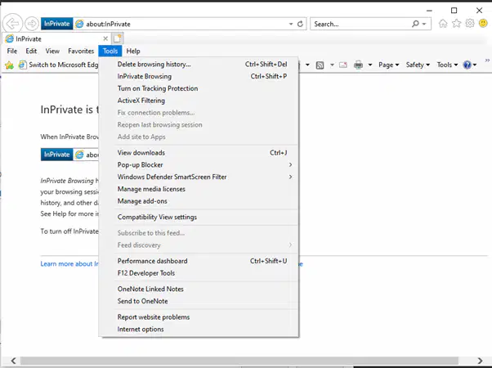Click Add to favorites bar star icon
This screenshot has width=492, height=368.
tap(10, 65)
